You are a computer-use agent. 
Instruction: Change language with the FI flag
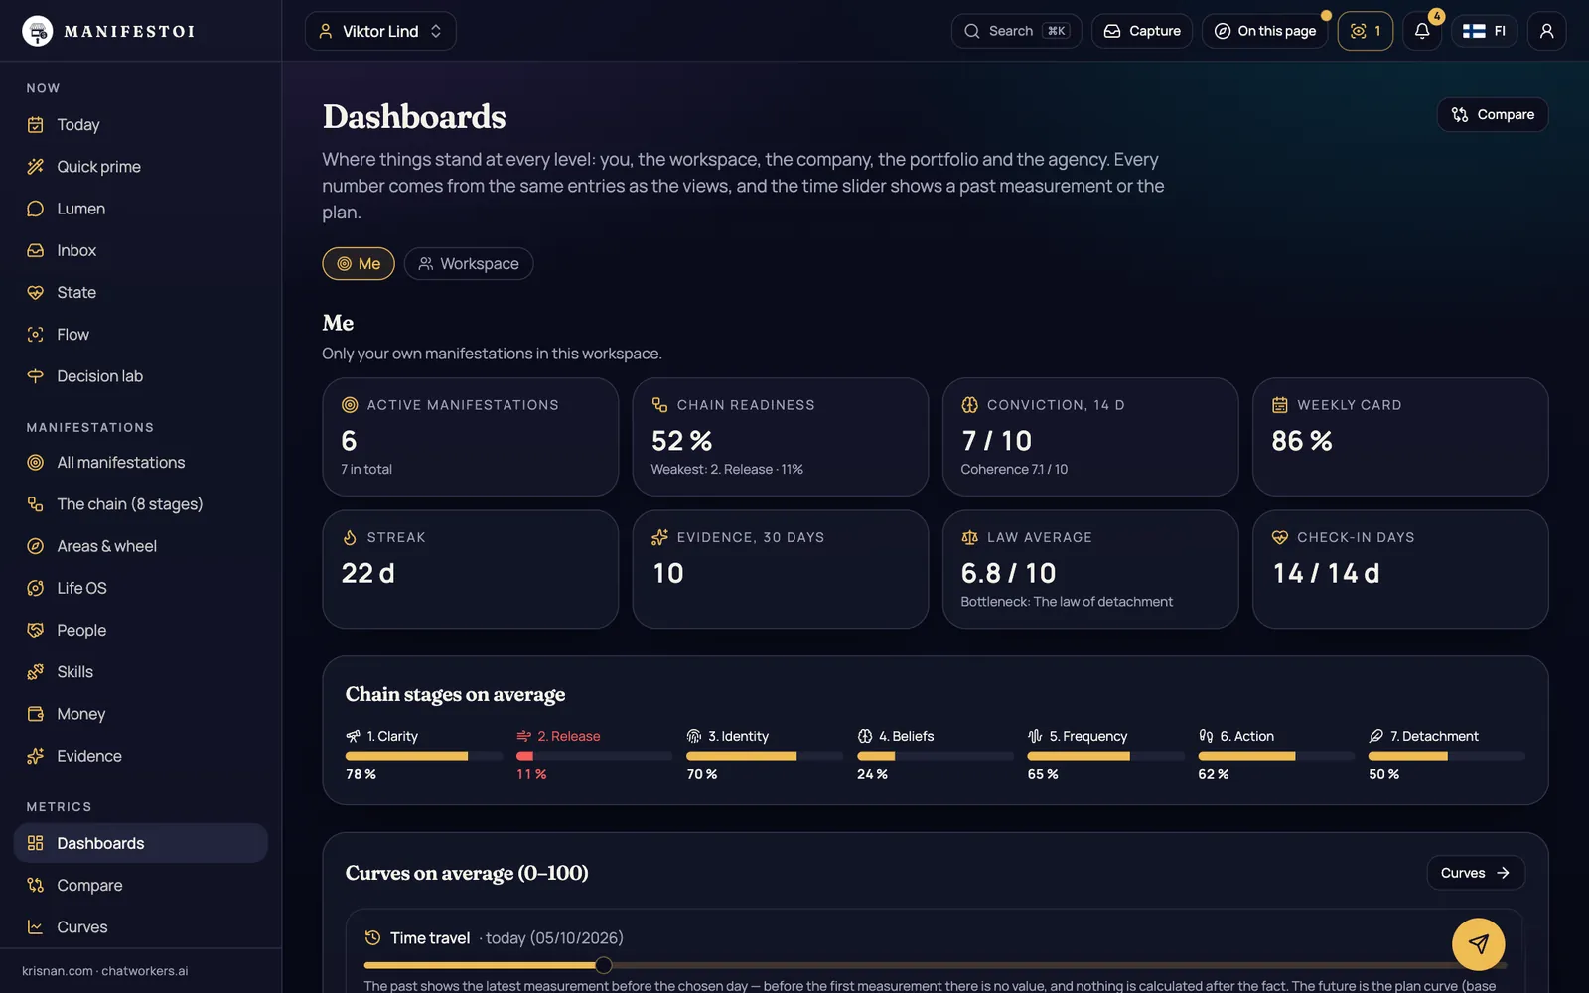(x=1485, y=31)
